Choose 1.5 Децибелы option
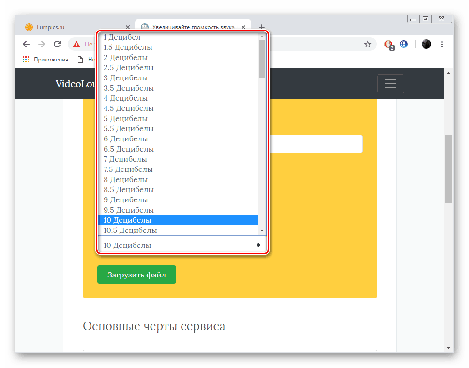The width and height of the screenshot is (469, 368). click(178, 47)
